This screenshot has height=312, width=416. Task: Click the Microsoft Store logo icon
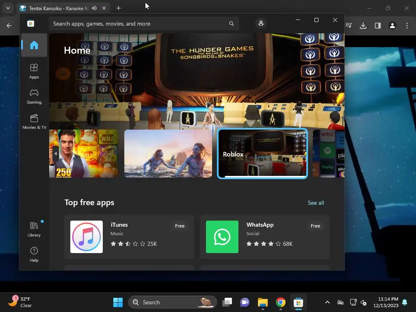(31, 23)
